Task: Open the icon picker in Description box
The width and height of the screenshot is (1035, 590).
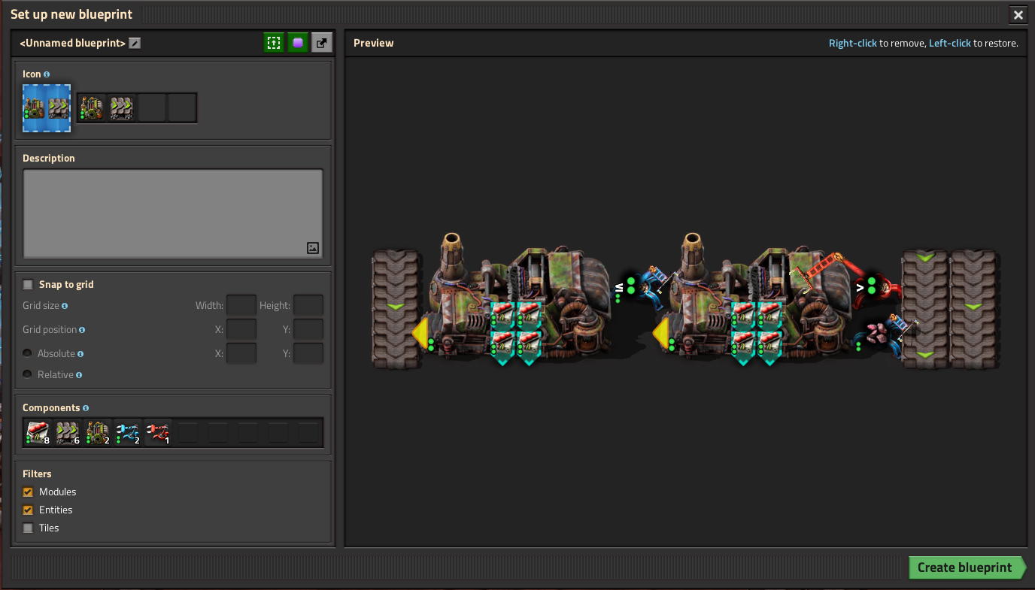Action: (313, 248)
